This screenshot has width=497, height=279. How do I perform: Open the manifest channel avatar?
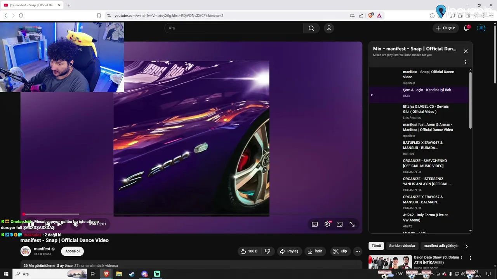26,251
